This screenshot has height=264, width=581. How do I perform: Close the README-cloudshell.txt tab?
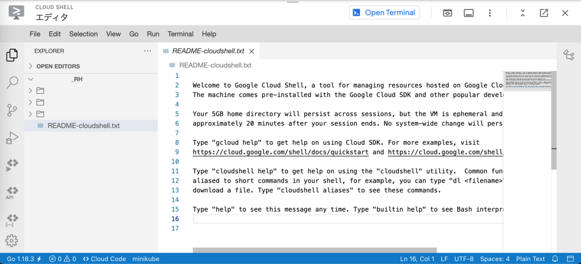coord(252,51)
